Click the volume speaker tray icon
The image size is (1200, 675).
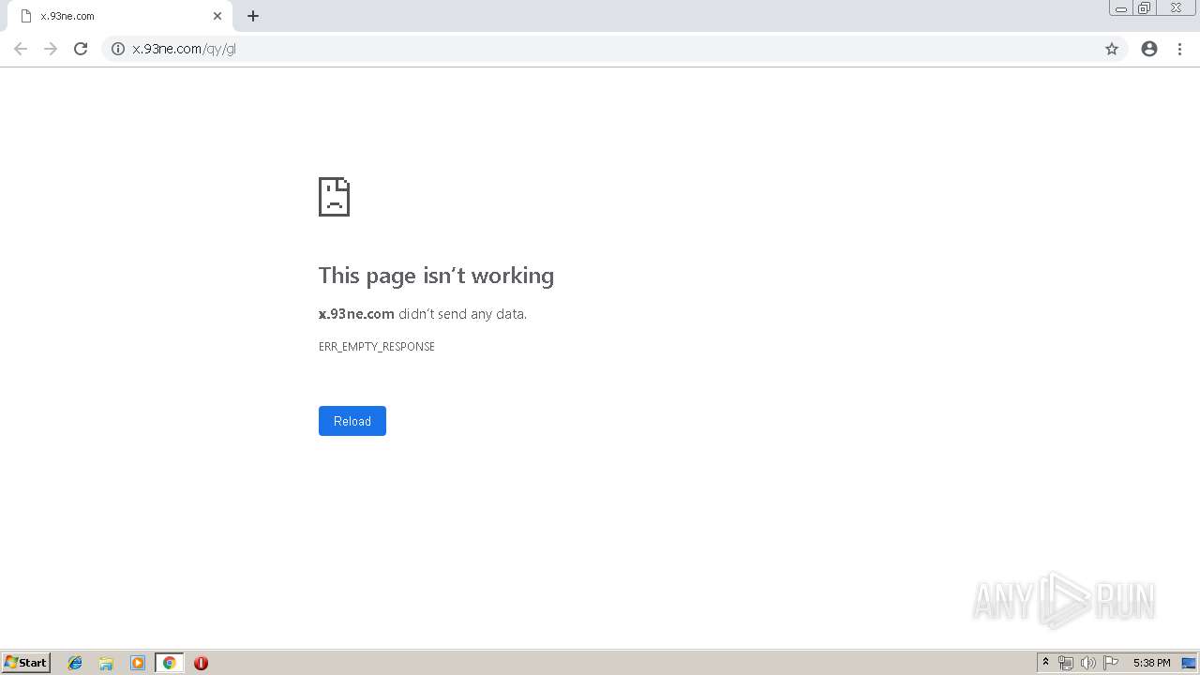coord(1088,663)
